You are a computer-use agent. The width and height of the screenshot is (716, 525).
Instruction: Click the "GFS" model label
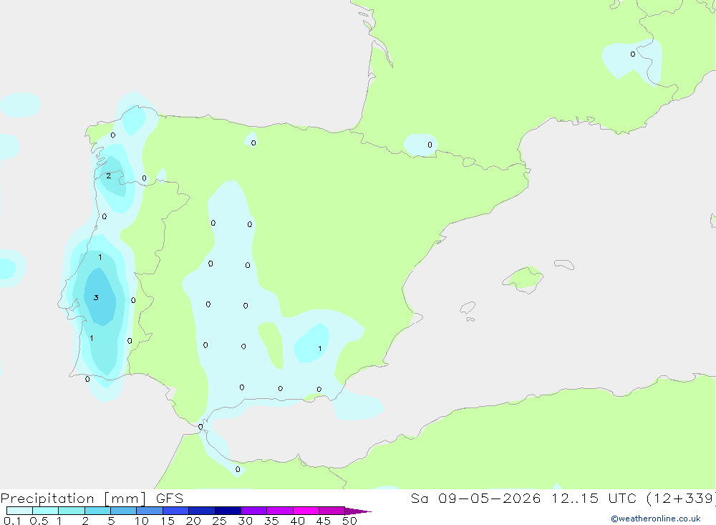point(170,498)
